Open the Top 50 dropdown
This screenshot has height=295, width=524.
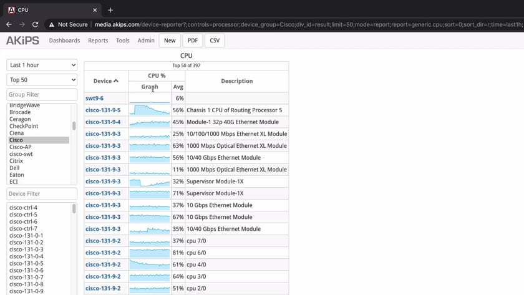pos(42,79)
